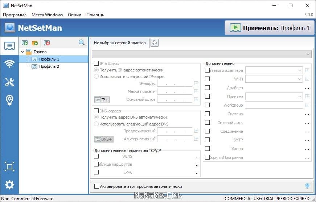
Task: Select Не выбран сетевой адаптер tab
Action: click(x=120, y=43)
